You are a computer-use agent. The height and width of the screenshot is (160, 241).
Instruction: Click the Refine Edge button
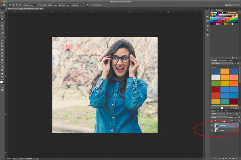click(97, 5)
